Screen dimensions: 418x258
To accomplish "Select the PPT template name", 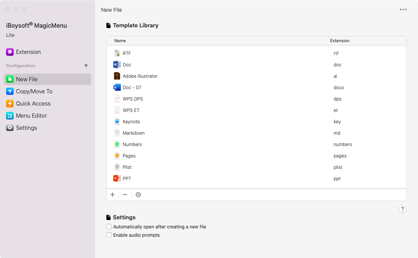I will tap(127, 179).
